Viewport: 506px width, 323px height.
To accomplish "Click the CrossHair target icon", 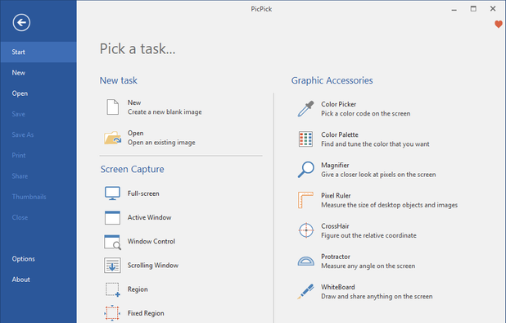I will [306, 230].
